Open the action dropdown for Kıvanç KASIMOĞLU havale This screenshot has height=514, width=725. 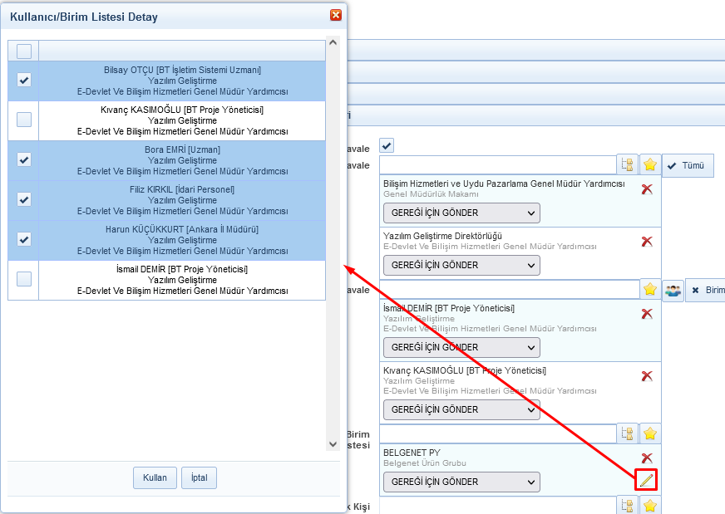tap(461, 409)
